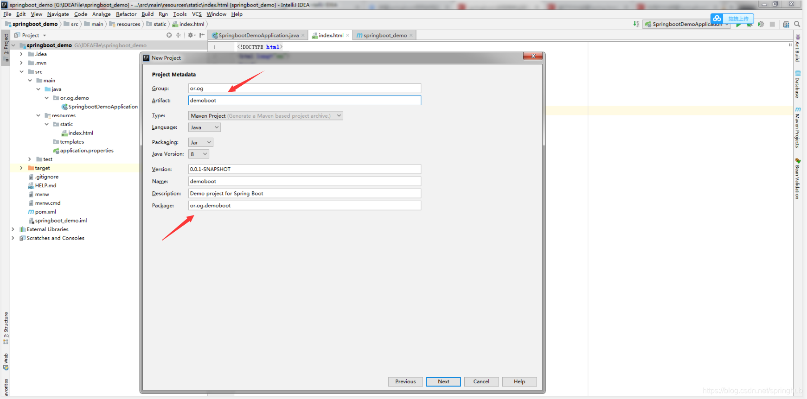Open the Refactor menu
Image resolution: width=807 pixels, height=399 pixels.
(x=126, y=14)
